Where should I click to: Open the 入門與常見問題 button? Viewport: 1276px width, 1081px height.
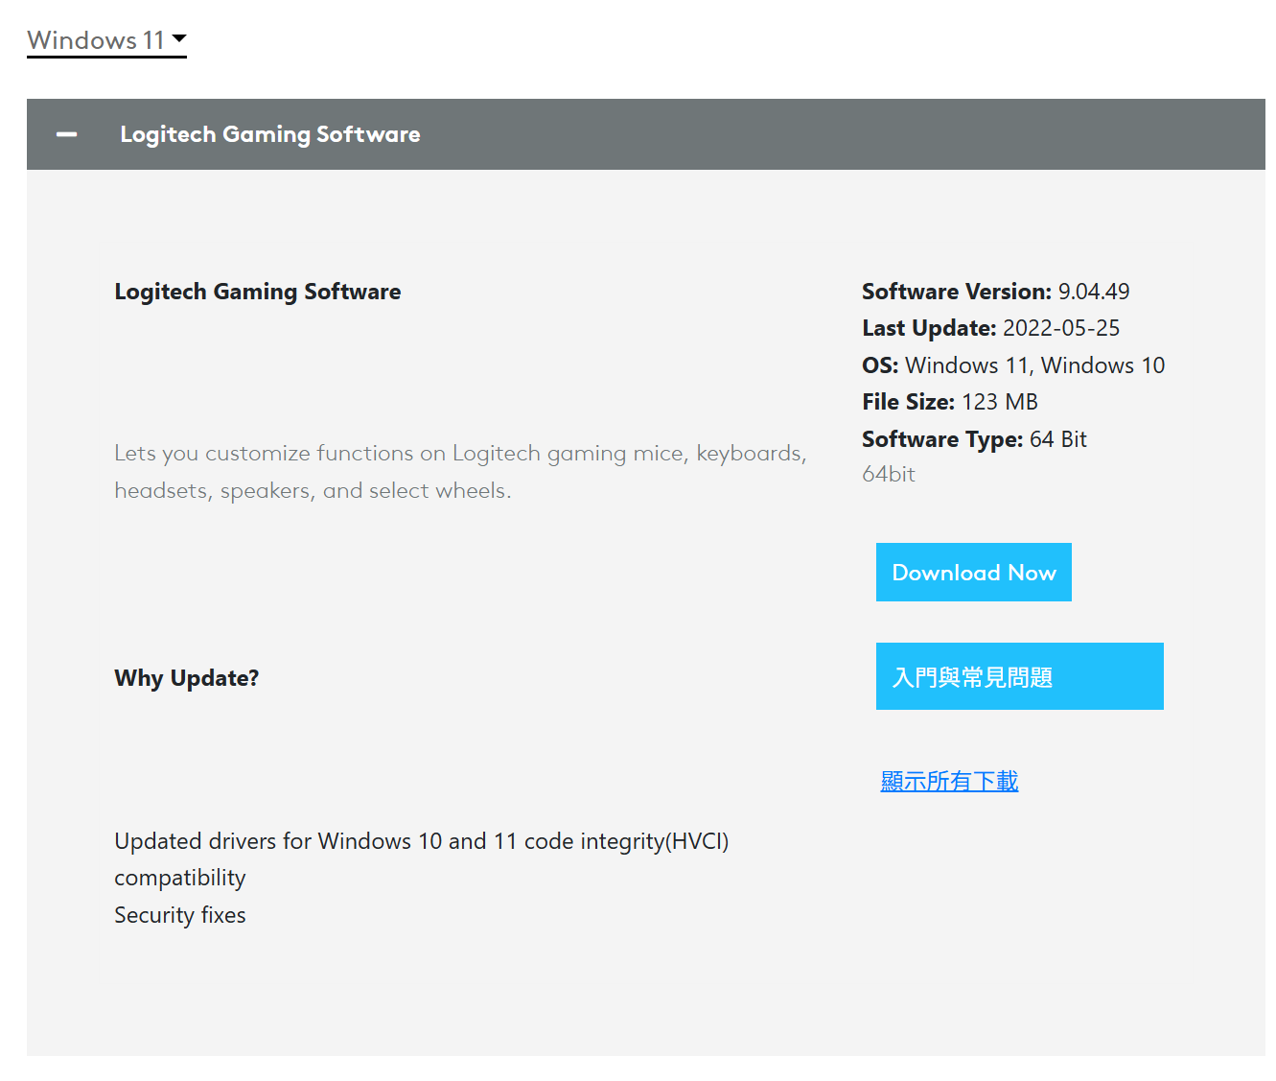pos(1019,676)
